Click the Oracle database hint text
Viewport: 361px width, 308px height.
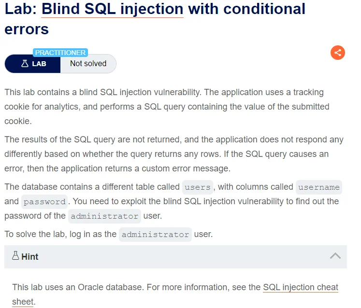click(175, 294)
